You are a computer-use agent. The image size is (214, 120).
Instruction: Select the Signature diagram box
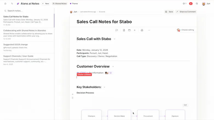tap(175, 115)
